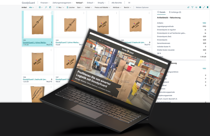Click the Artikeldetails - Fakturierung heading
The image size is (210, 136).
pos(169,18)
